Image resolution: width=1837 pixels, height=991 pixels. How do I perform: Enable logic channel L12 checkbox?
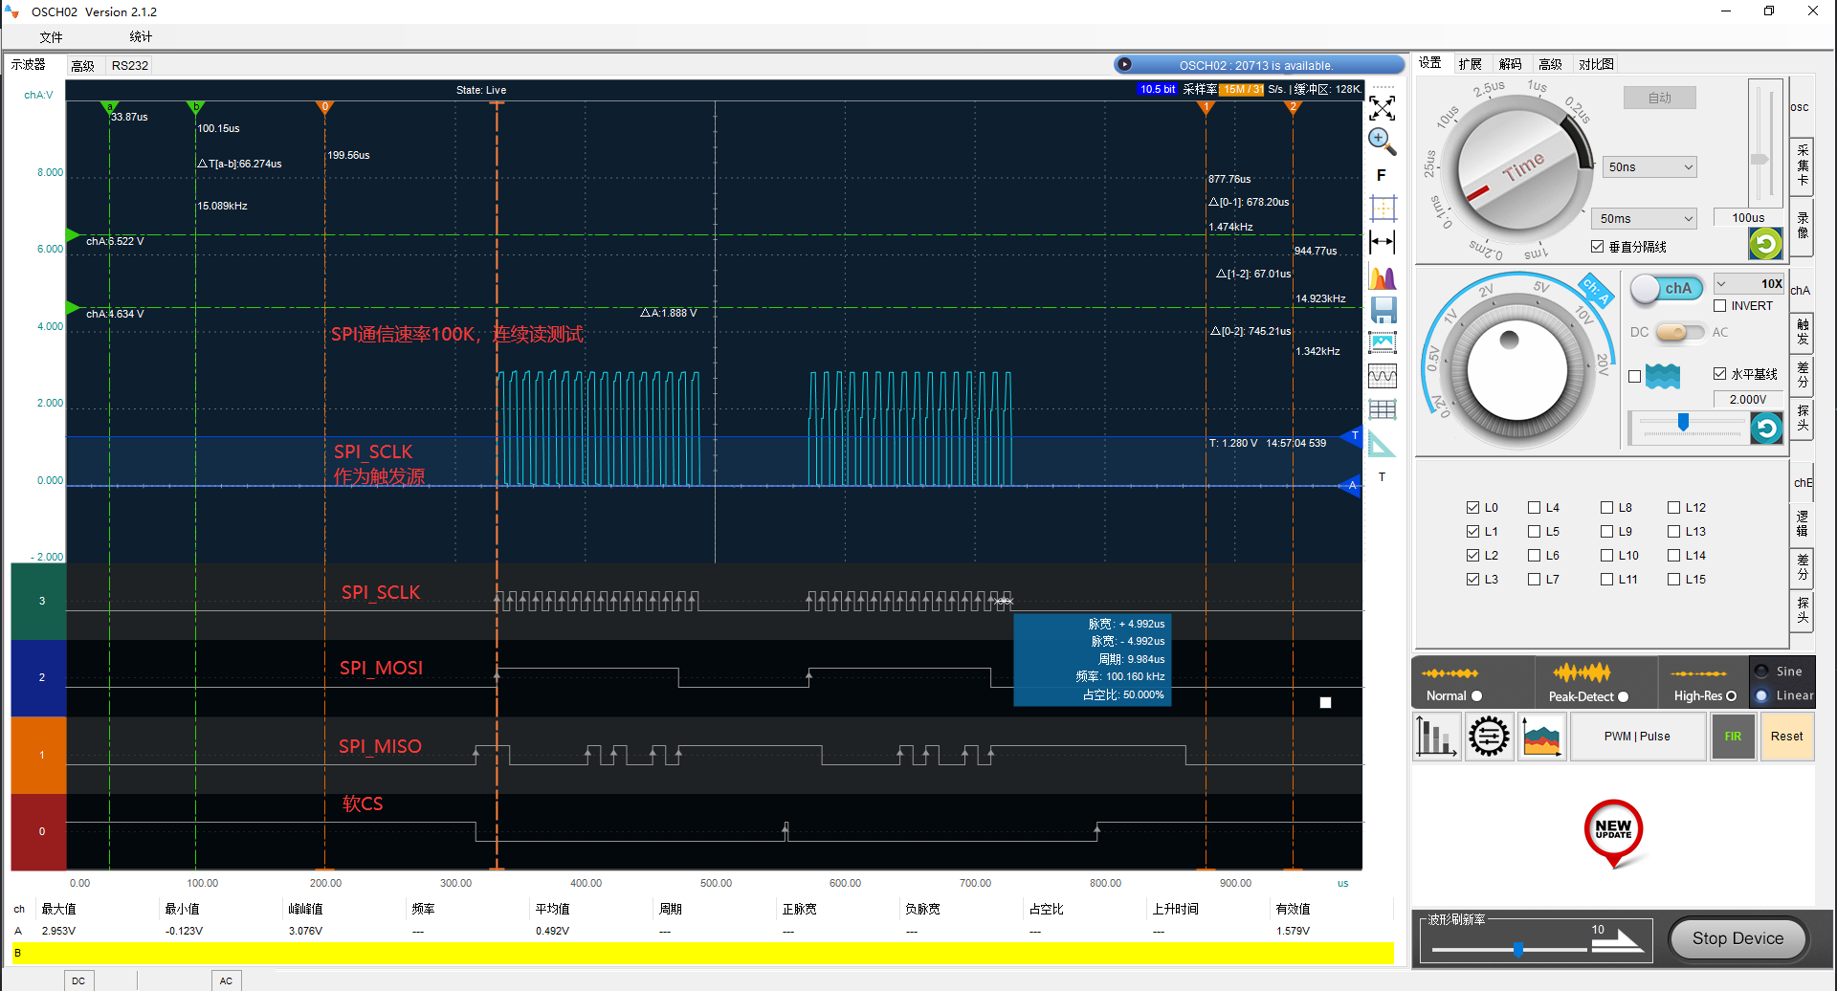1673,508
